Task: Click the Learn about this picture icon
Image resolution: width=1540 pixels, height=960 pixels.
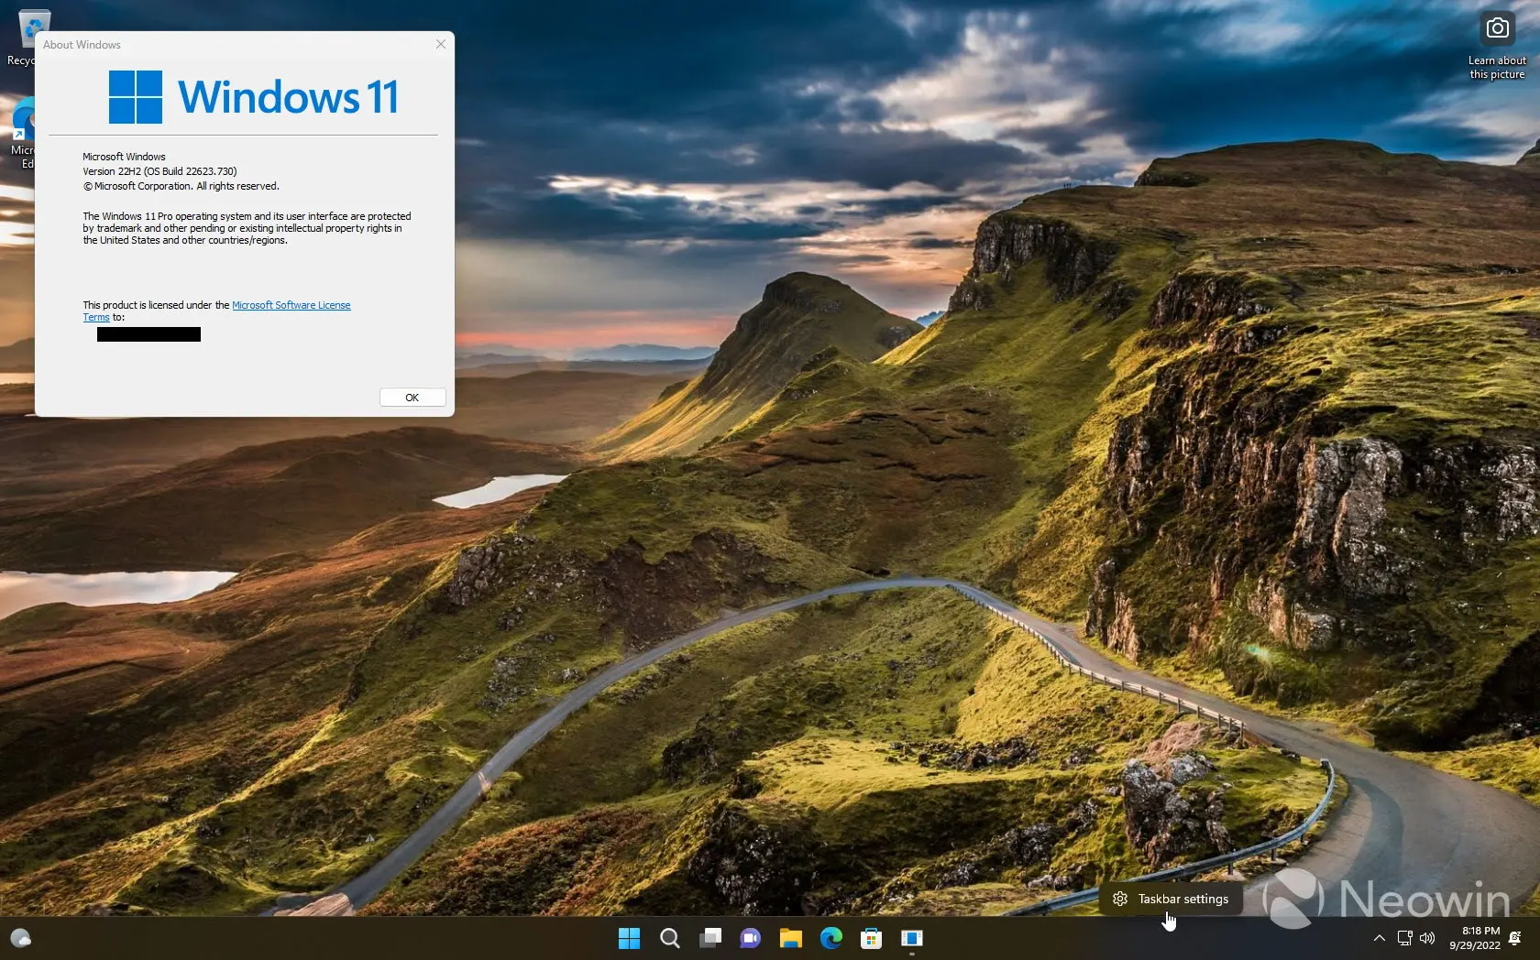Action: click(1497, 29)
